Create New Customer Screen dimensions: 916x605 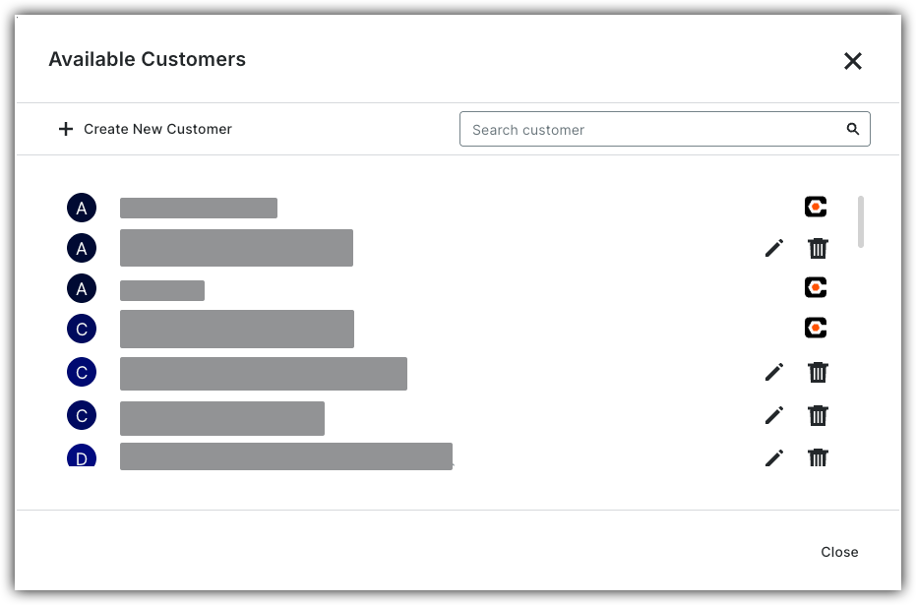[x=146, y=129]
